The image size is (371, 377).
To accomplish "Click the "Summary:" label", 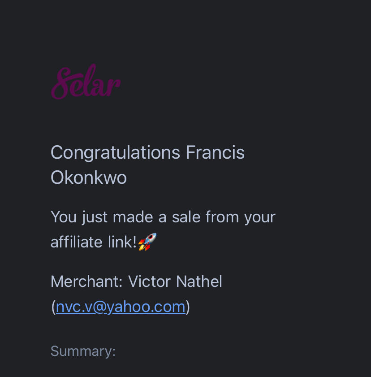I will (83, 351).
